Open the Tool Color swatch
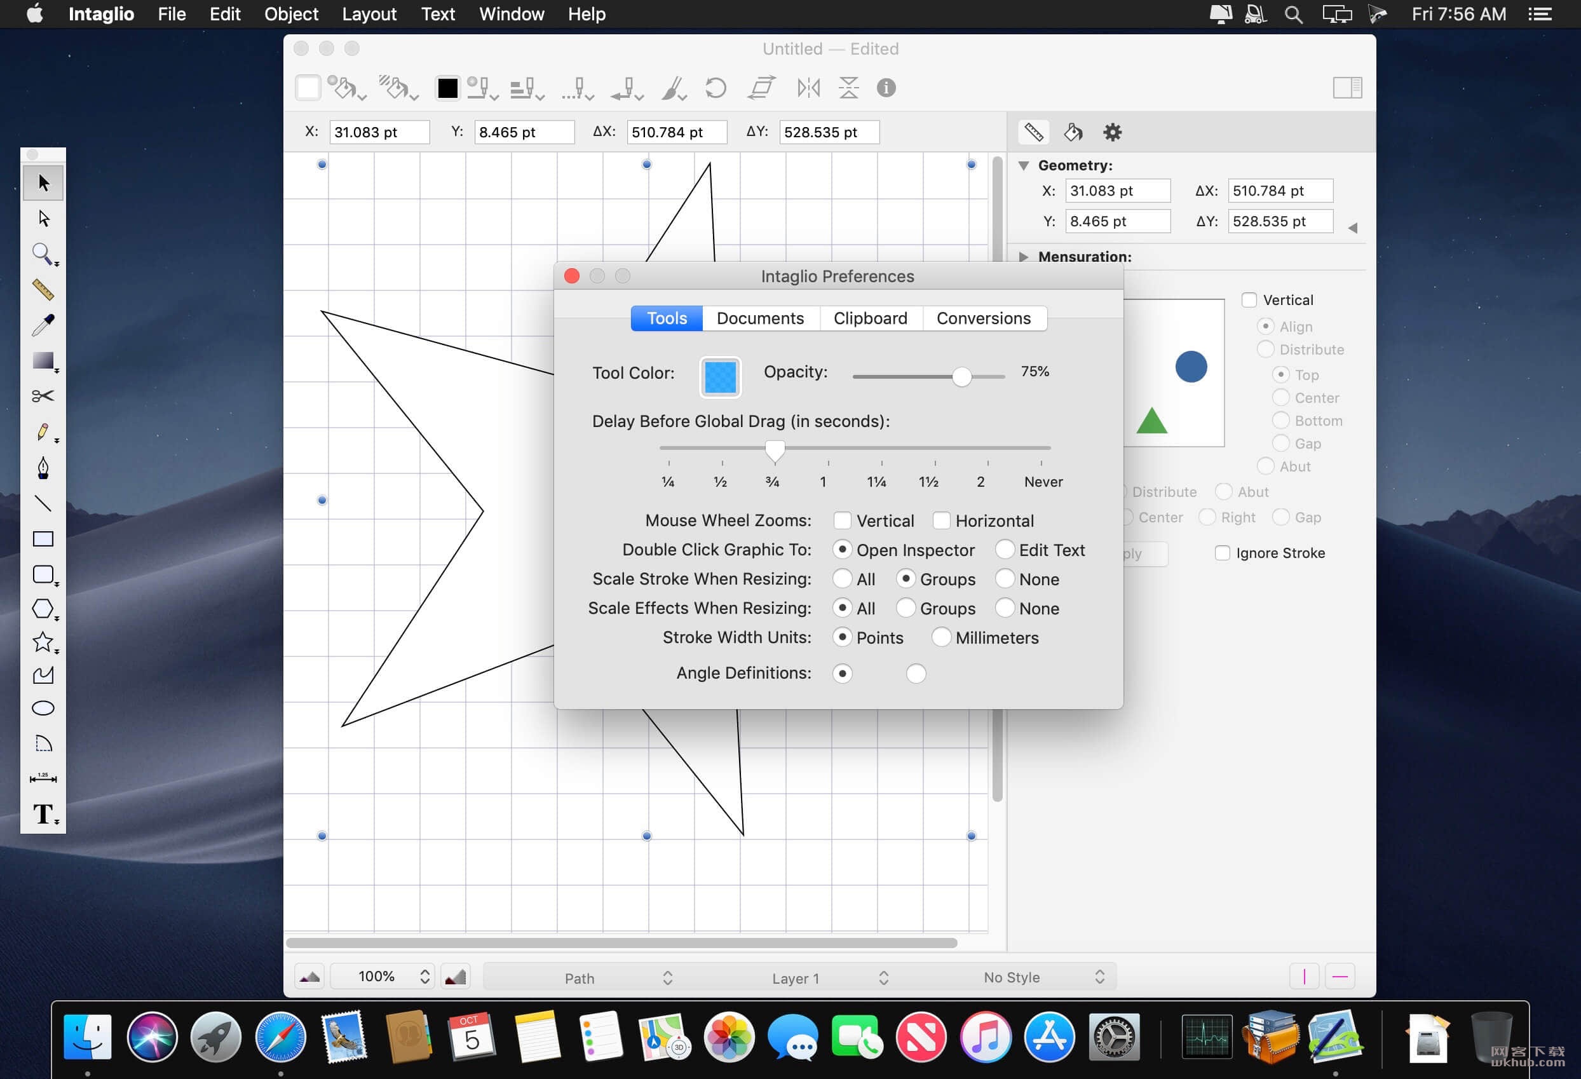 point(721,377)
